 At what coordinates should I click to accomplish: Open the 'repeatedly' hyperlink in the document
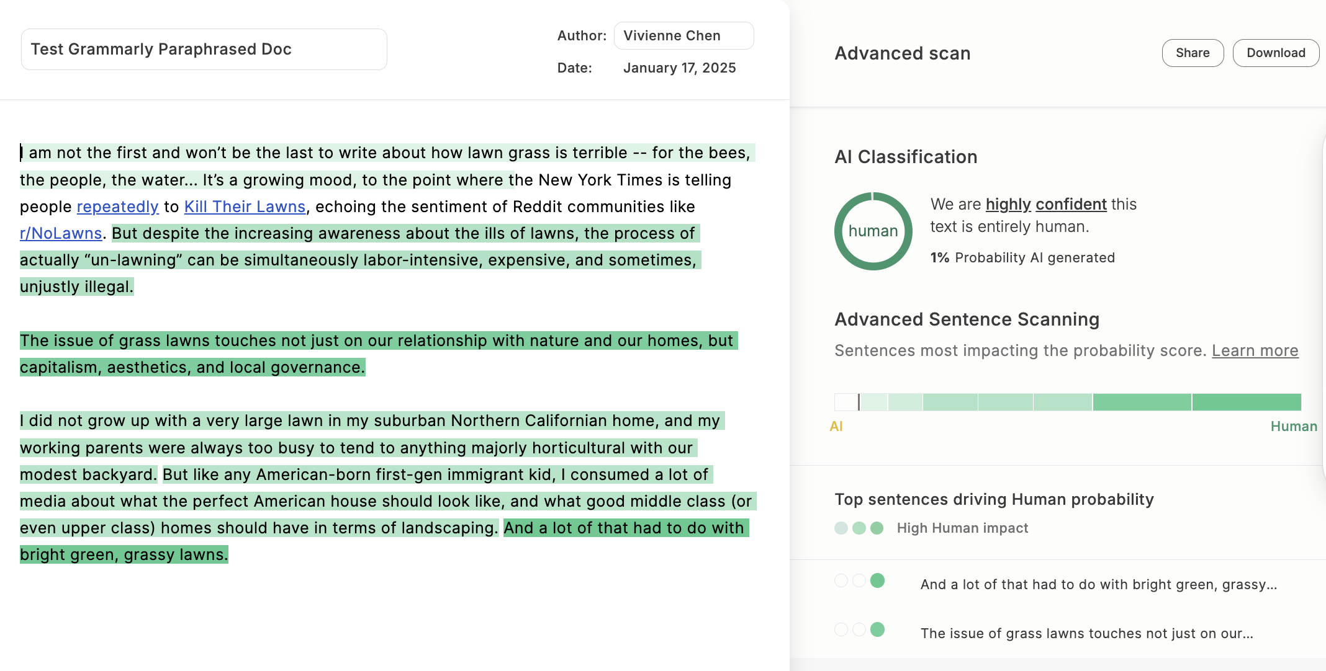[x=117, y=207]
